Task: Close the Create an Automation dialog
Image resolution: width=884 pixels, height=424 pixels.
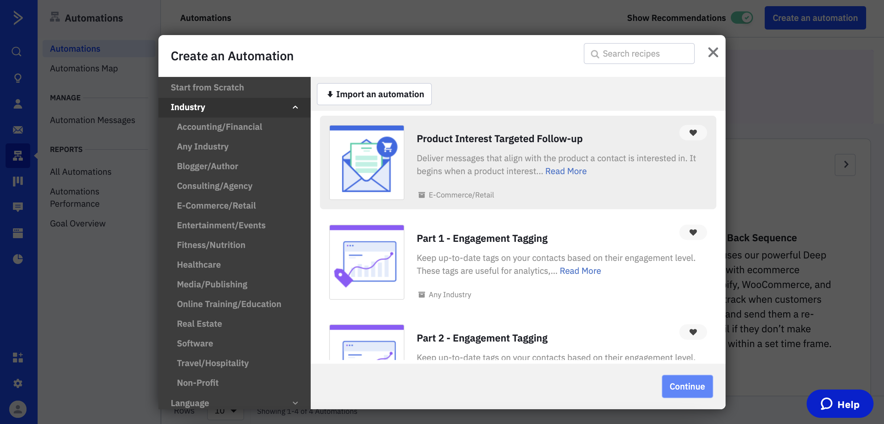Action: [x=713, y=52]
